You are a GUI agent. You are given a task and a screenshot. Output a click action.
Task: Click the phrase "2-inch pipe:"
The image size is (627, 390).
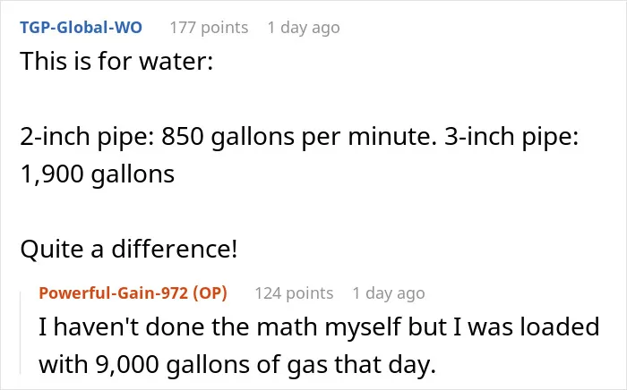tap(88, 137)
